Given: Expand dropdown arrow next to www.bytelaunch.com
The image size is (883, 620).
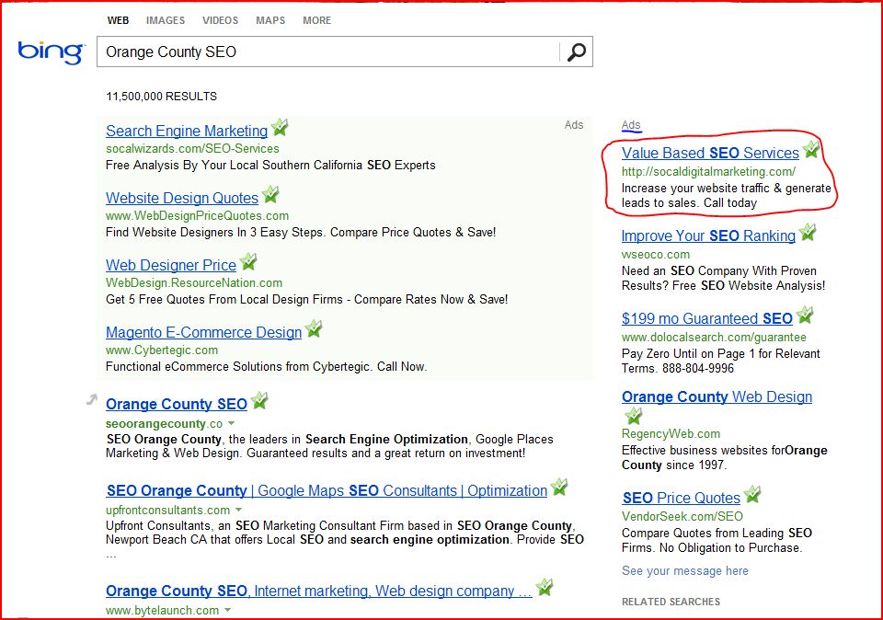Looking at the screenshot, I should [x=227, y=610].
